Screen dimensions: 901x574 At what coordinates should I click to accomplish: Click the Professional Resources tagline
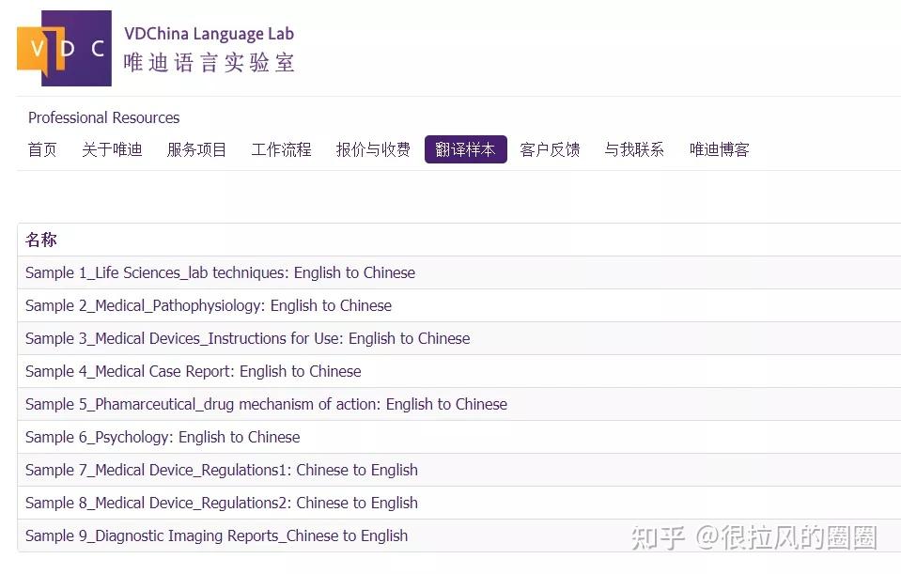104,117
